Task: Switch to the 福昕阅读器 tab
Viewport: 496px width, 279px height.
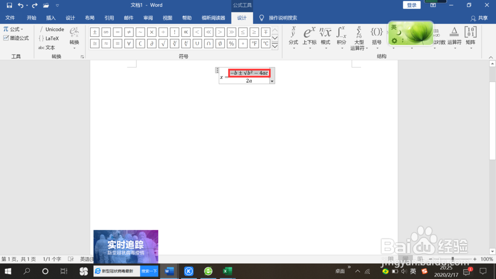Action: [x=213, y=18]
